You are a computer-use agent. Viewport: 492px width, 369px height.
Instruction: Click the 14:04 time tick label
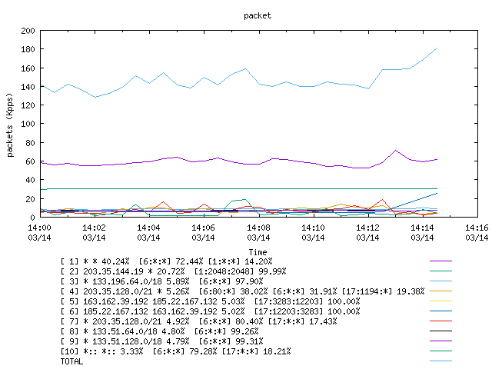pos(148,232)
